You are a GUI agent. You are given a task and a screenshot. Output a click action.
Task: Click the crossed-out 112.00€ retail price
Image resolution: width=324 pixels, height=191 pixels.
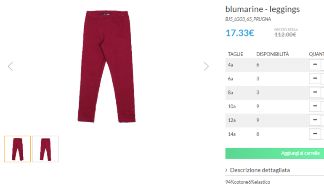[285, 34]
